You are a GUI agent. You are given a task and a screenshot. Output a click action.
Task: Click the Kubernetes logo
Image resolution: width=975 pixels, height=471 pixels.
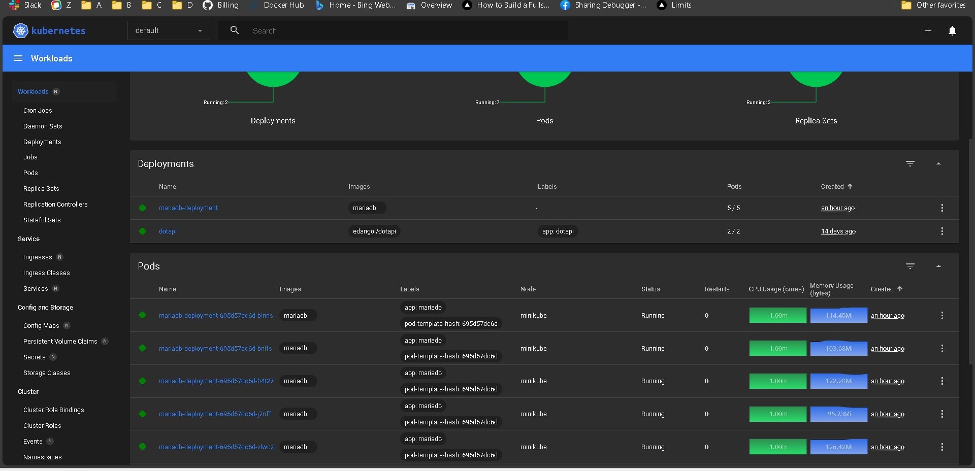pyautogui.click(x=20, y=30)
